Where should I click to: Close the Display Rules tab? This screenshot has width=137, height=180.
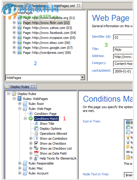[33, 86]
